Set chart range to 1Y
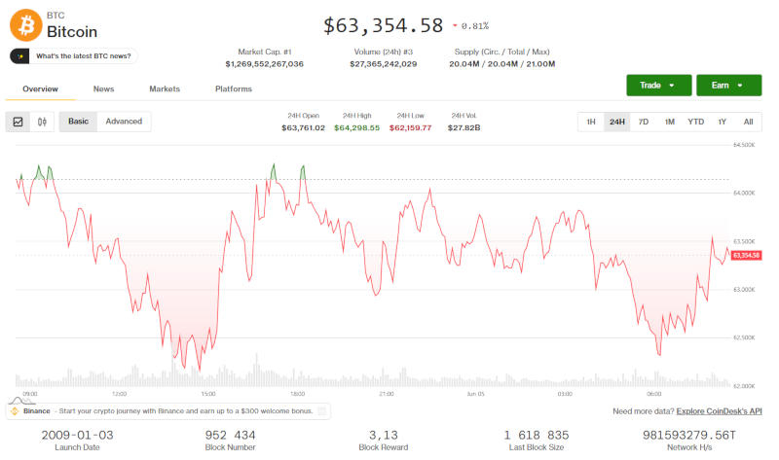The image size is (779, 460). pos(723,123)
